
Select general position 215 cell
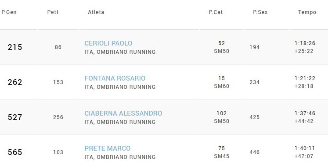[15, 47]
